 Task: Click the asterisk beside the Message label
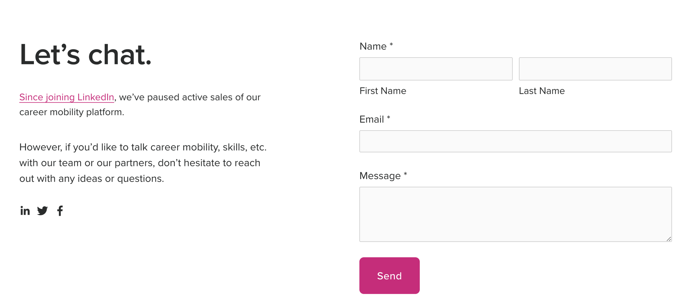coord(405,174)
